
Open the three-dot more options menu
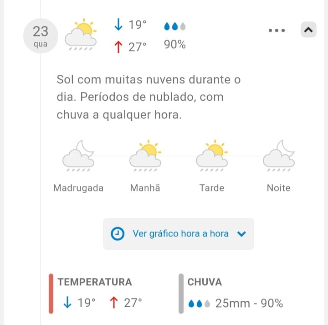[277, 31]
